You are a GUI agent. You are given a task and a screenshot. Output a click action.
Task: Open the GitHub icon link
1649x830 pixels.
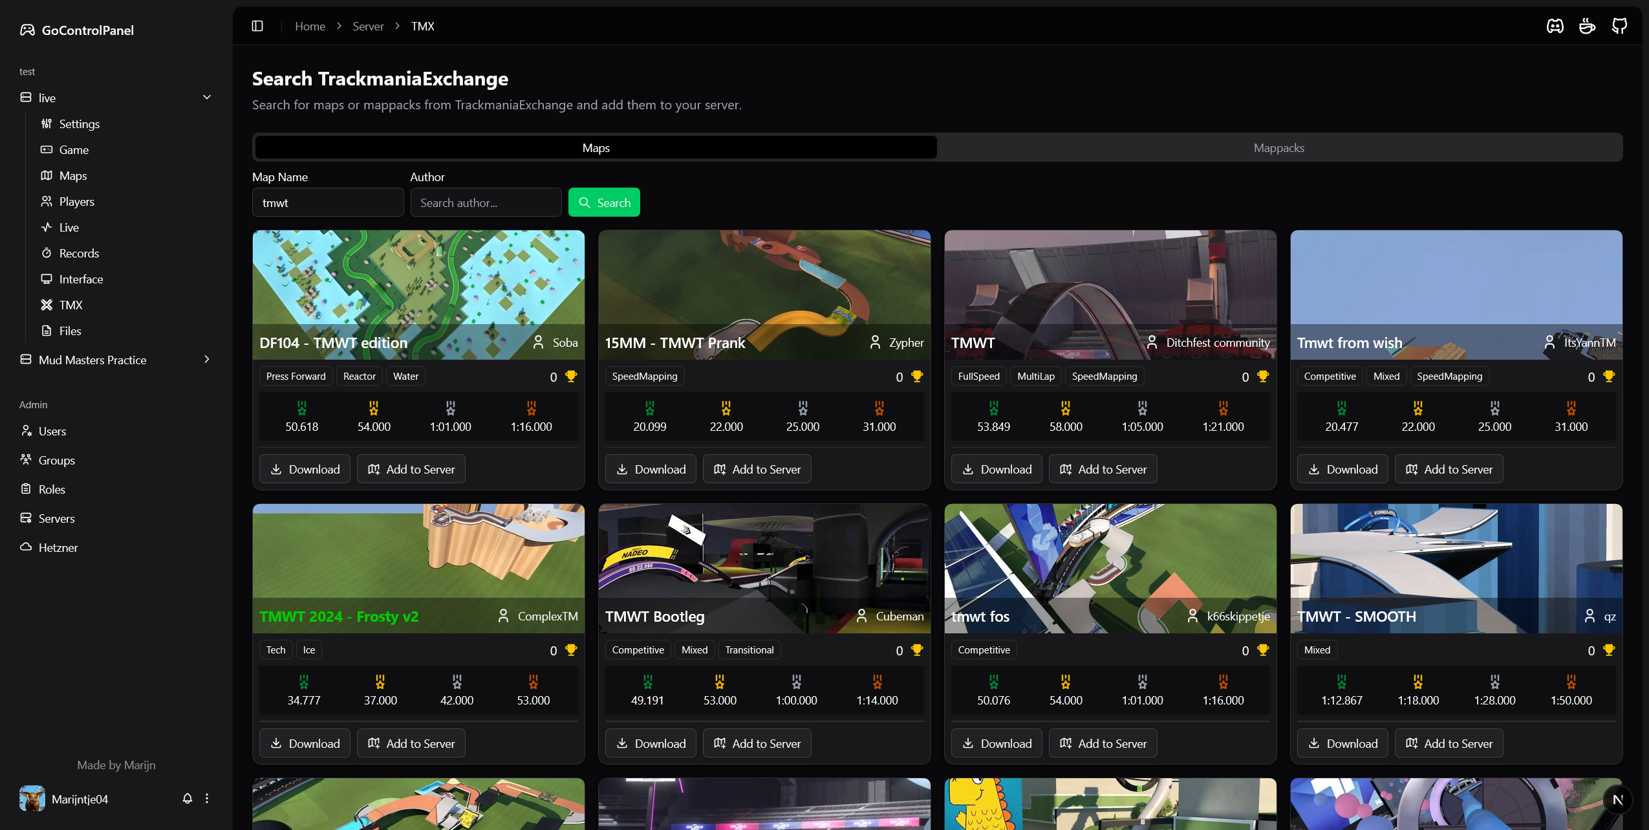click(1619, 26)
